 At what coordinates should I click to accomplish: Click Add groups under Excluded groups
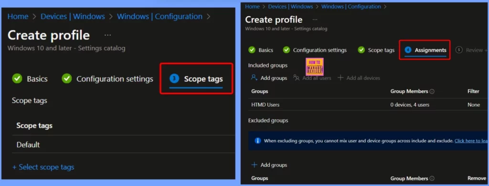[x=269, y=165]
